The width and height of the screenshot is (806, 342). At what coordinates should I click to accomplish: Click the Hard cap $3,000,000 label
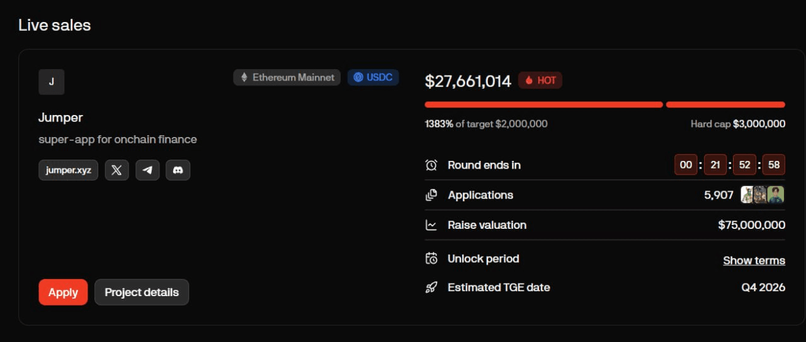(x=738, y=124)
